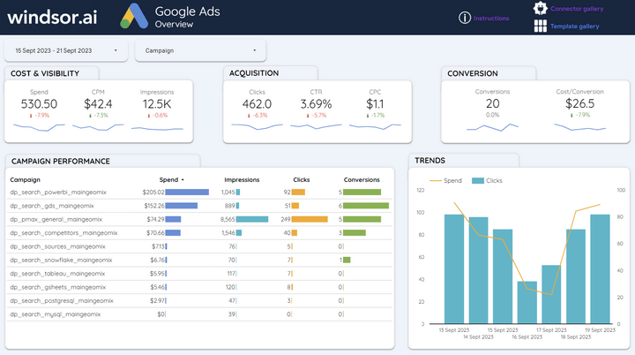Click the Conversions scorecard value 20

pyautogui.click(x=492, y=103)
